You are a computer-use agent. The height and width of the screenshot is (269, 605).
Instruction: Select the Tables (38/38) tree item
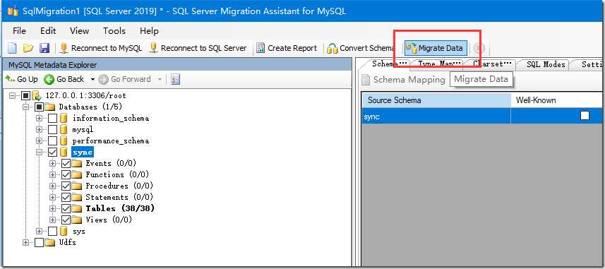tap(120, 208)
